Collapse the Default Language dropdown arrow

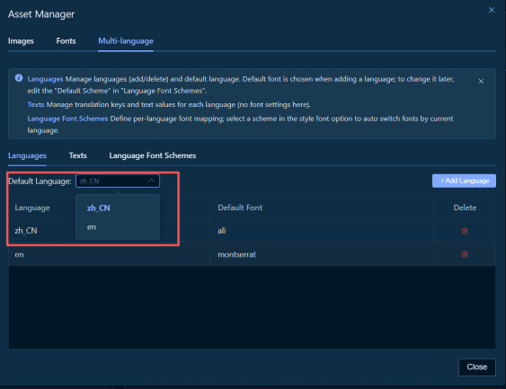pos(151,181)
